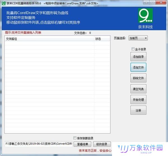168x156 pixels.
Task: Click the 奈末官方正版 red text
Action: (x=95, y=151)
